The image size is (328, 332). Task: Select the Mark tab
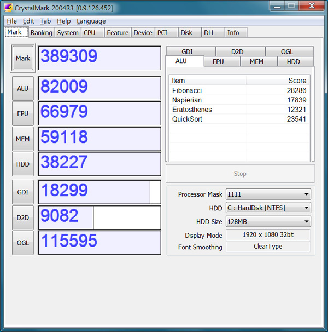(x=16, y=32)
